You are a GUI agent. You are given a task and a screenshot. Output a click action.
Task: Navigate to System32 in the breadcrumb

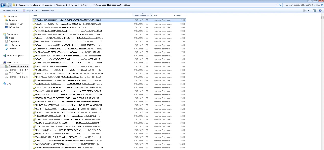pos(73,5)
